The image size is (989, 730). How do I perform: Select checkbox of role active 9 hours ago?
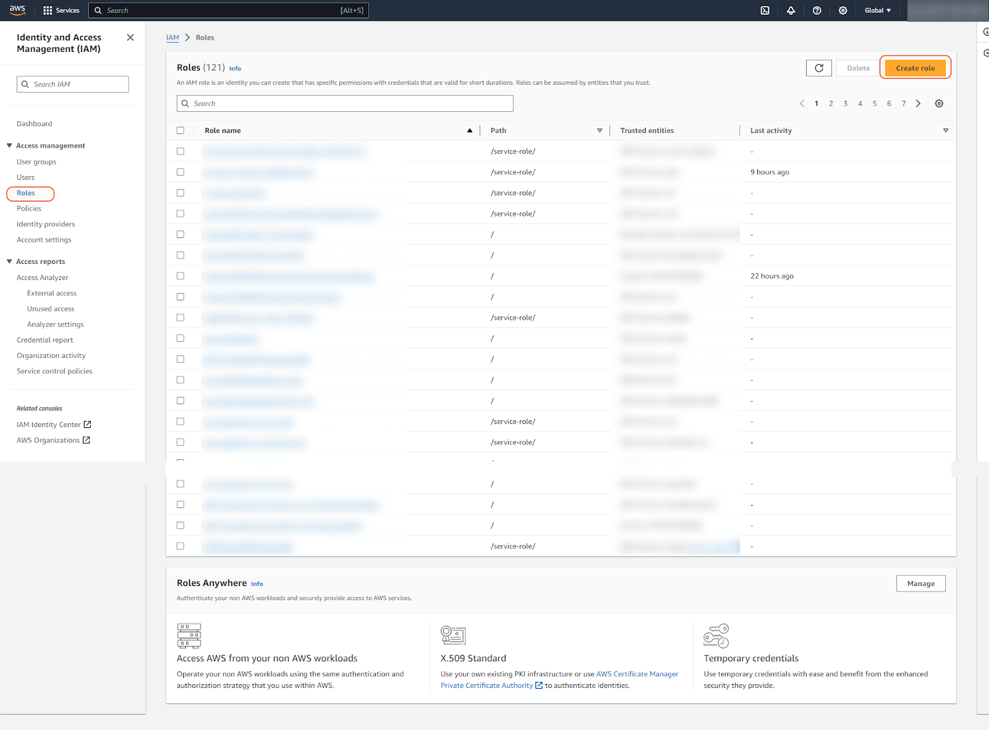(180, 172)
